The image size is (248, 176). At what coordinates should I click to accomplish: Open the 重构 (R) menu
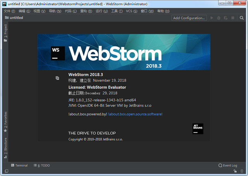click(86, 11)
